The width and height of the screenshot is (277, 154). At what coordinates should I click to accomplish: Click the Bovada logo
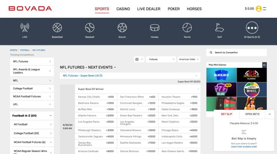30,9
